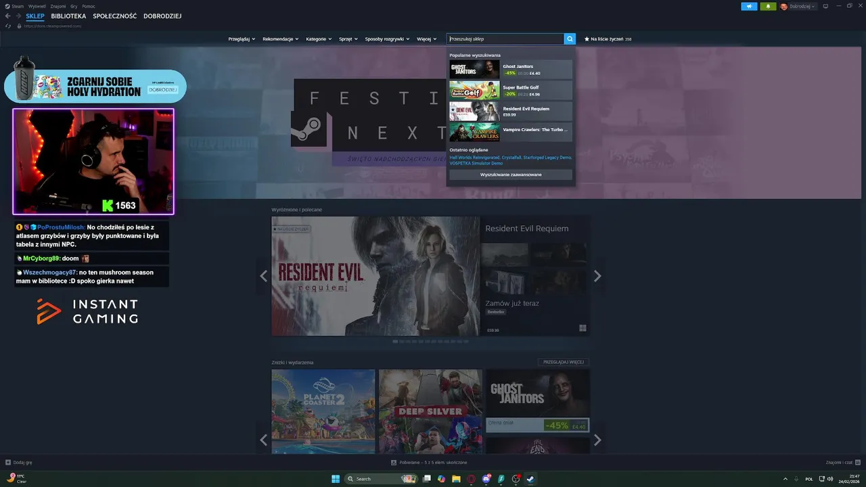Open File Explorer from the taskbar
The height and width of the screenshot is (487, 866).
click(x=456, y=479)
